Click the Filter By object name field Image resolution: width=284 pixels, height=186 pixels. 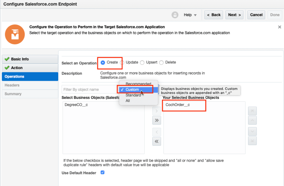[90, 89]
